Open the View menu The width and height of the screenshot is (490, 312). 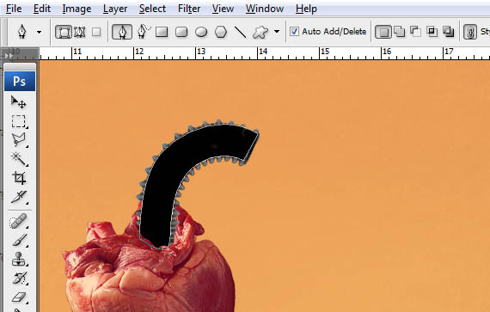(x=223, y=9)
